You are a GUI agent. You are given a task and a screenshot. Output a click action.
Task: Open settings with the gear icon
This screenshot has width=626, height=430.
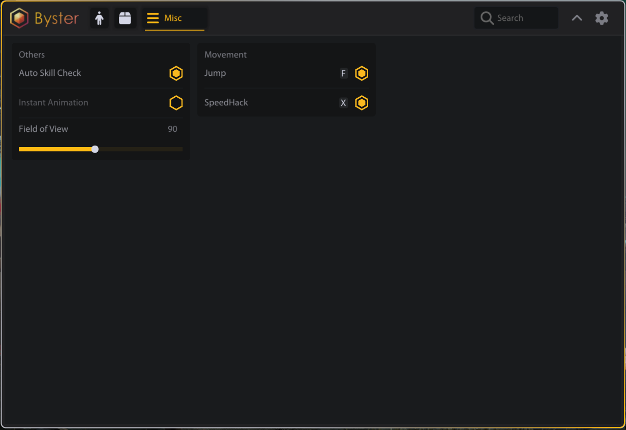point(602,18)
